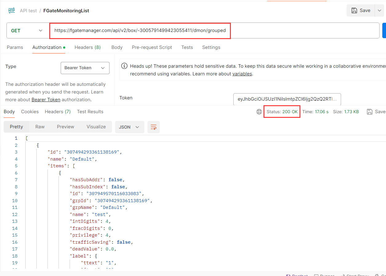Viewport: 386px width, 276px height.
Task: Click the Status: 200 OK indicator
Action: click(282, 112)
